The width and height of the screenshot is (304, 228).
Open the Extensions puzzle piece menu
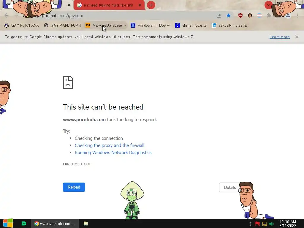coord(269,15)
